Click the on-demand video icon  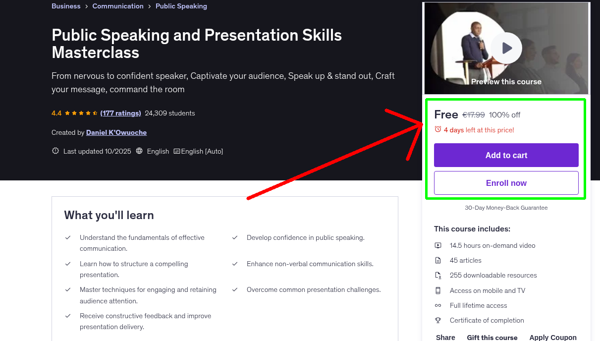[x=438, y=245]
